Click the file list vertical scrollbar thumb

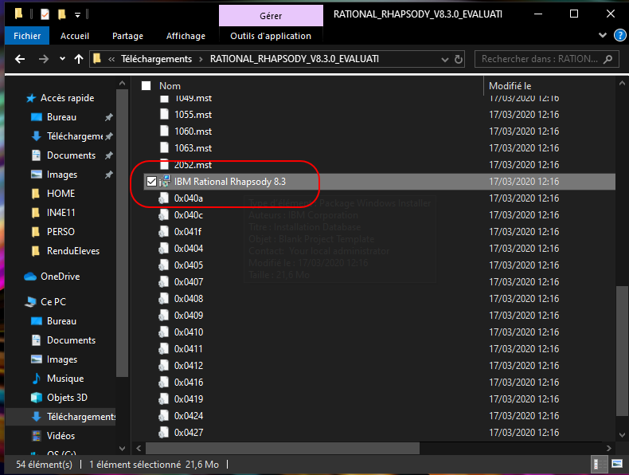click(622, 351)
